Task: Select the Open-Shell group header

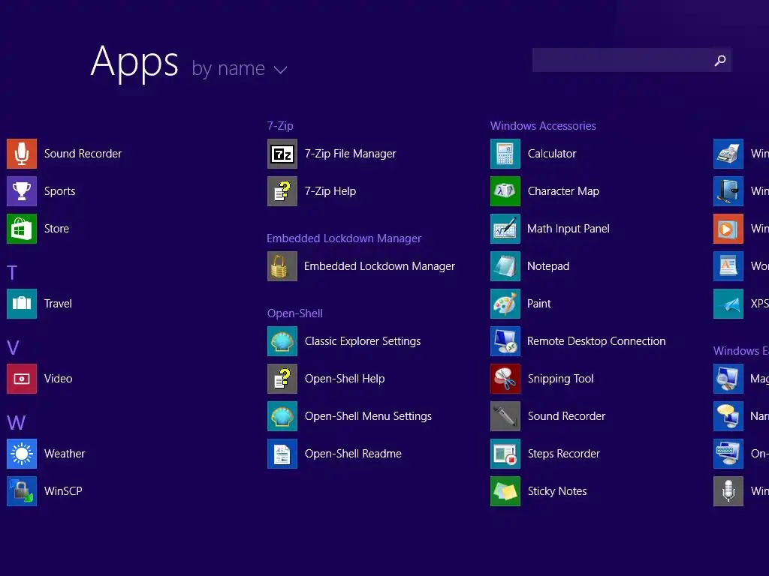Action: click(294, 313)
